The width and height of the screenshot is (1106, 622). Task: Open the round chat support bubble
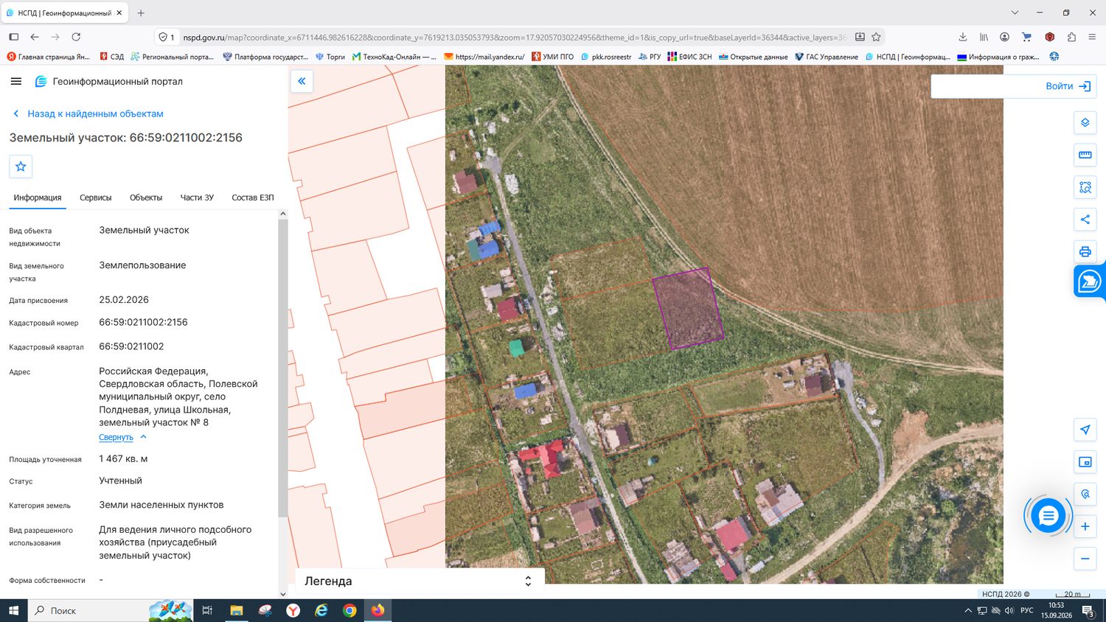click(x=1048, y=516)
